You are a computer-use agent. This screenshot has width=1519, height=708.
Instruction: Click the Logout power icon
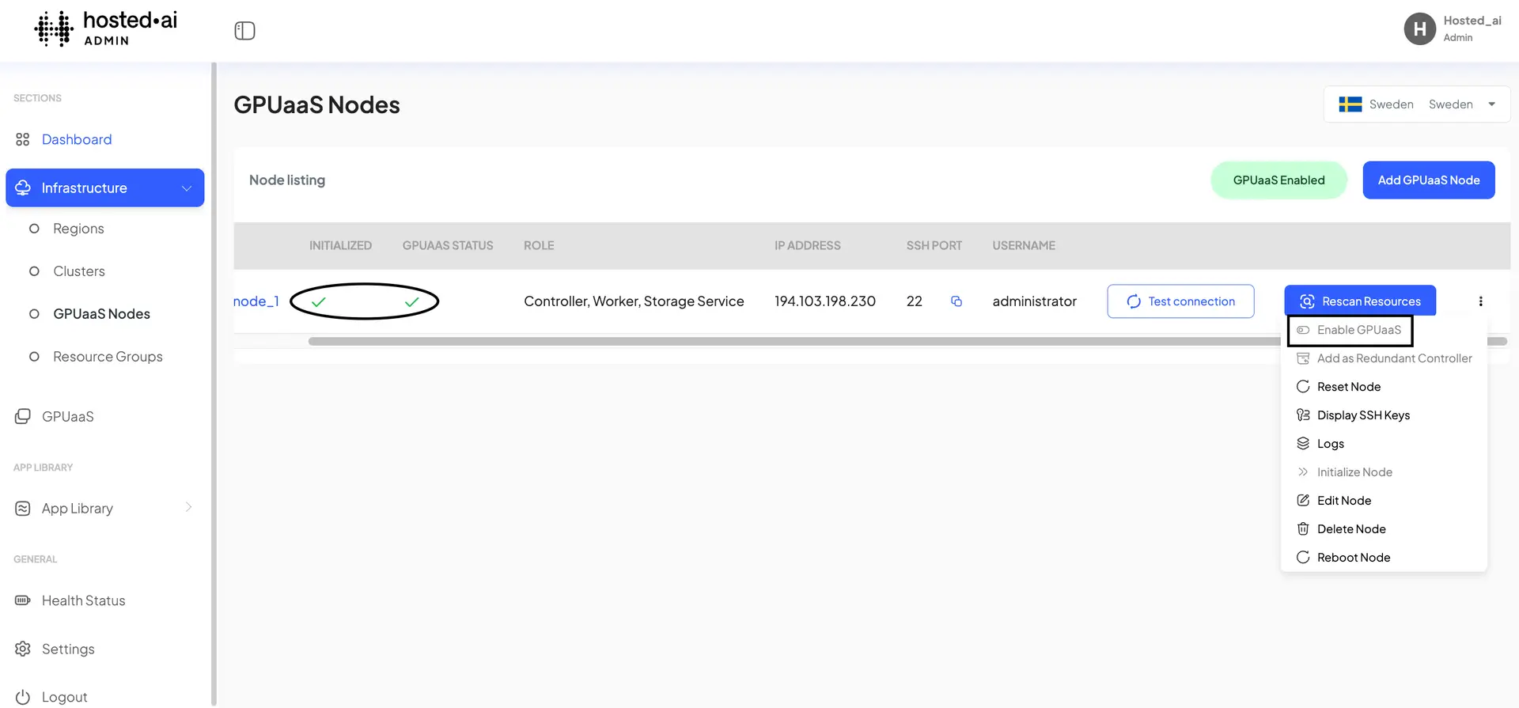click(22, 697)
